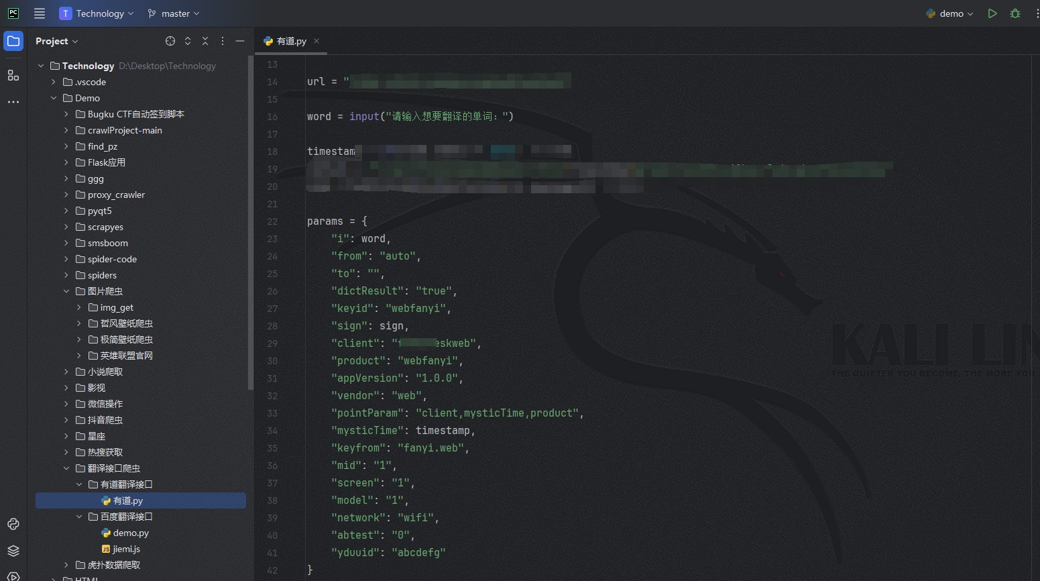Hide the Project panel

pyautogui.click(x=240, y=41)
